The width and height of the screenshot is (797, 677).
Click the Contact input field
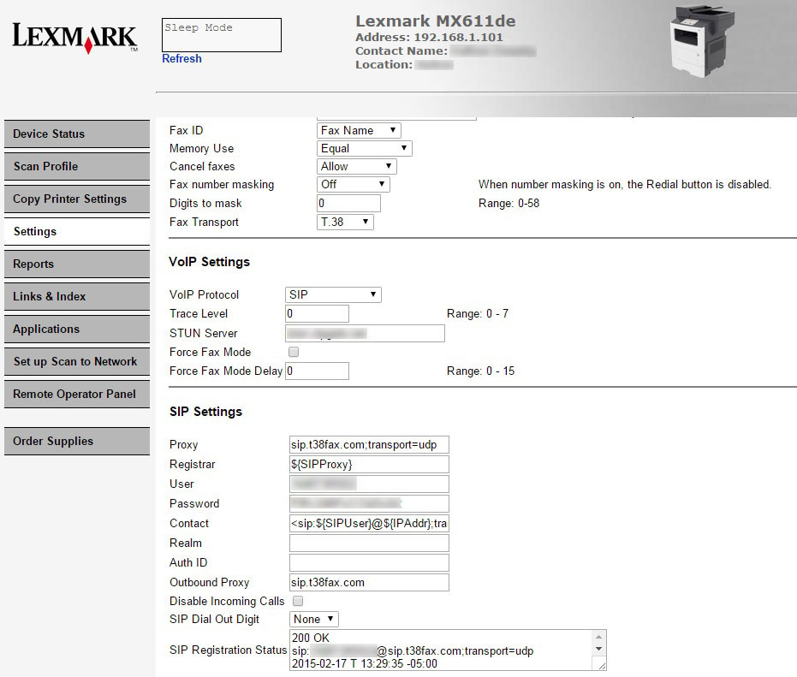369,524
